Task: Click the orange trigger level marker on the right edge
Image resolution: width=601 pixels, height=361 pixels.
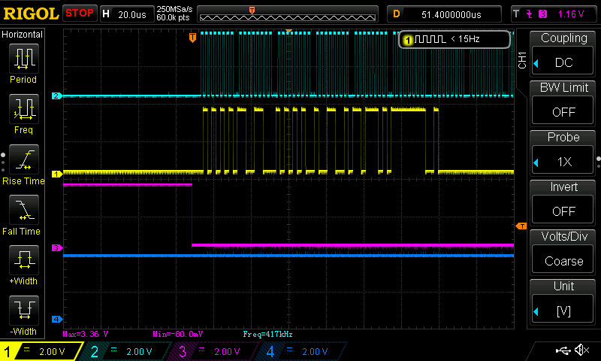Action: pyautogui.click(x=521, y=226)
